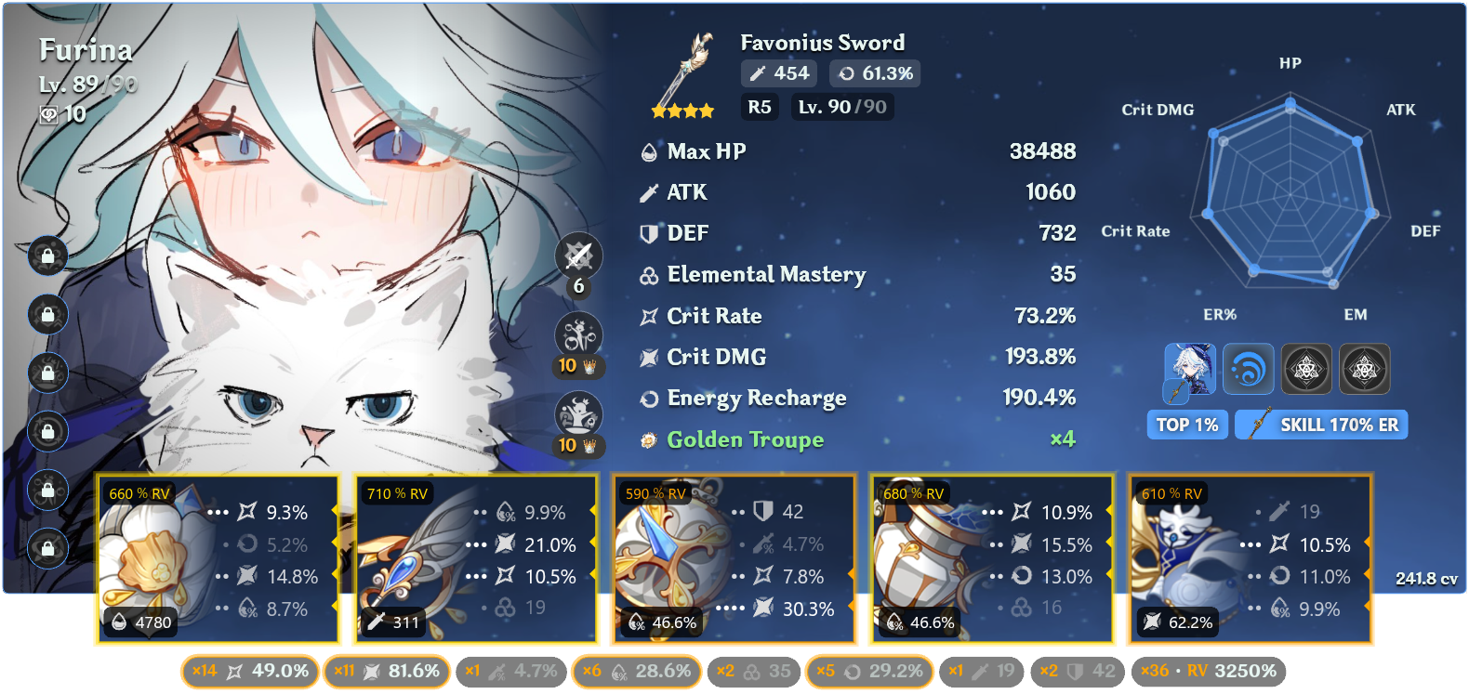Image resolution: width=1469 pixels, height=694 pixels.
Task: Select the Normal Attack talent icon level 6
Action: point(578,256)
